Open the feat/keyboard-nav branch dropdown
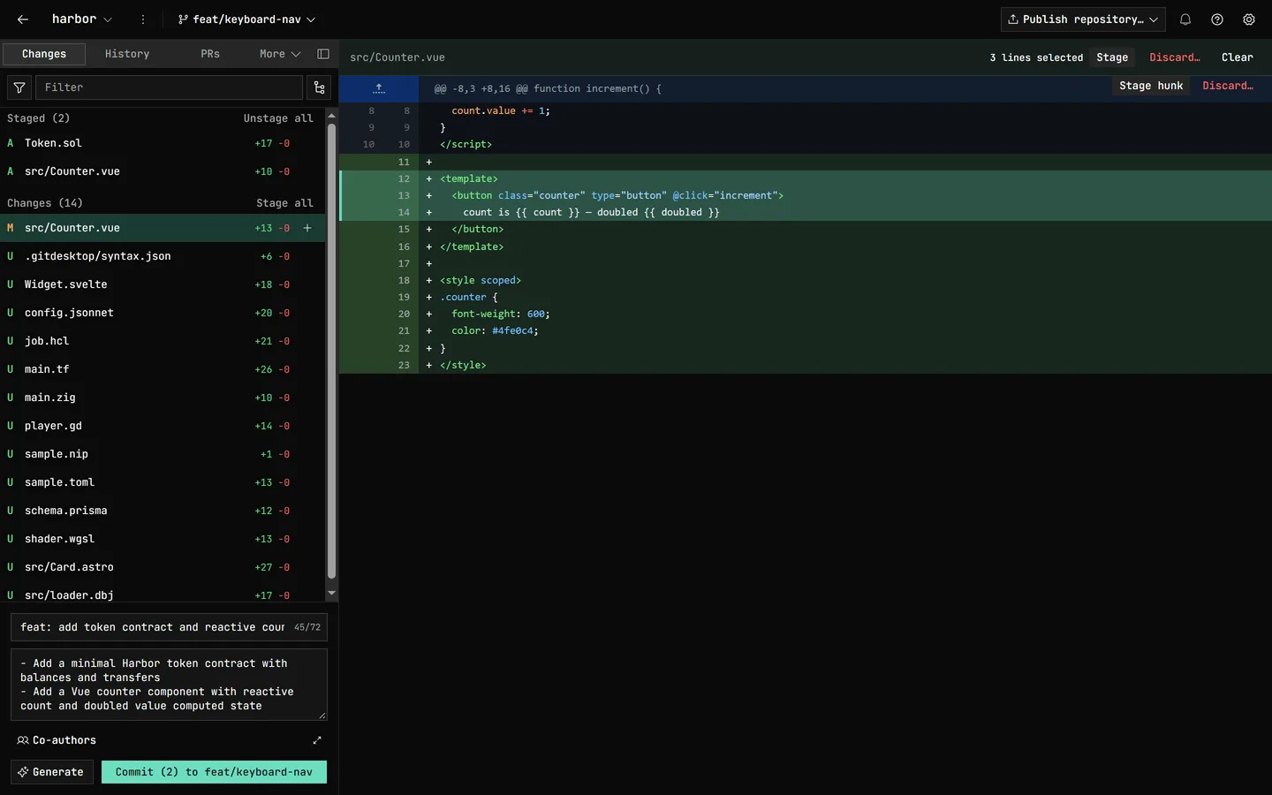This screenshot has width=1272, height=795. (246, 19)
